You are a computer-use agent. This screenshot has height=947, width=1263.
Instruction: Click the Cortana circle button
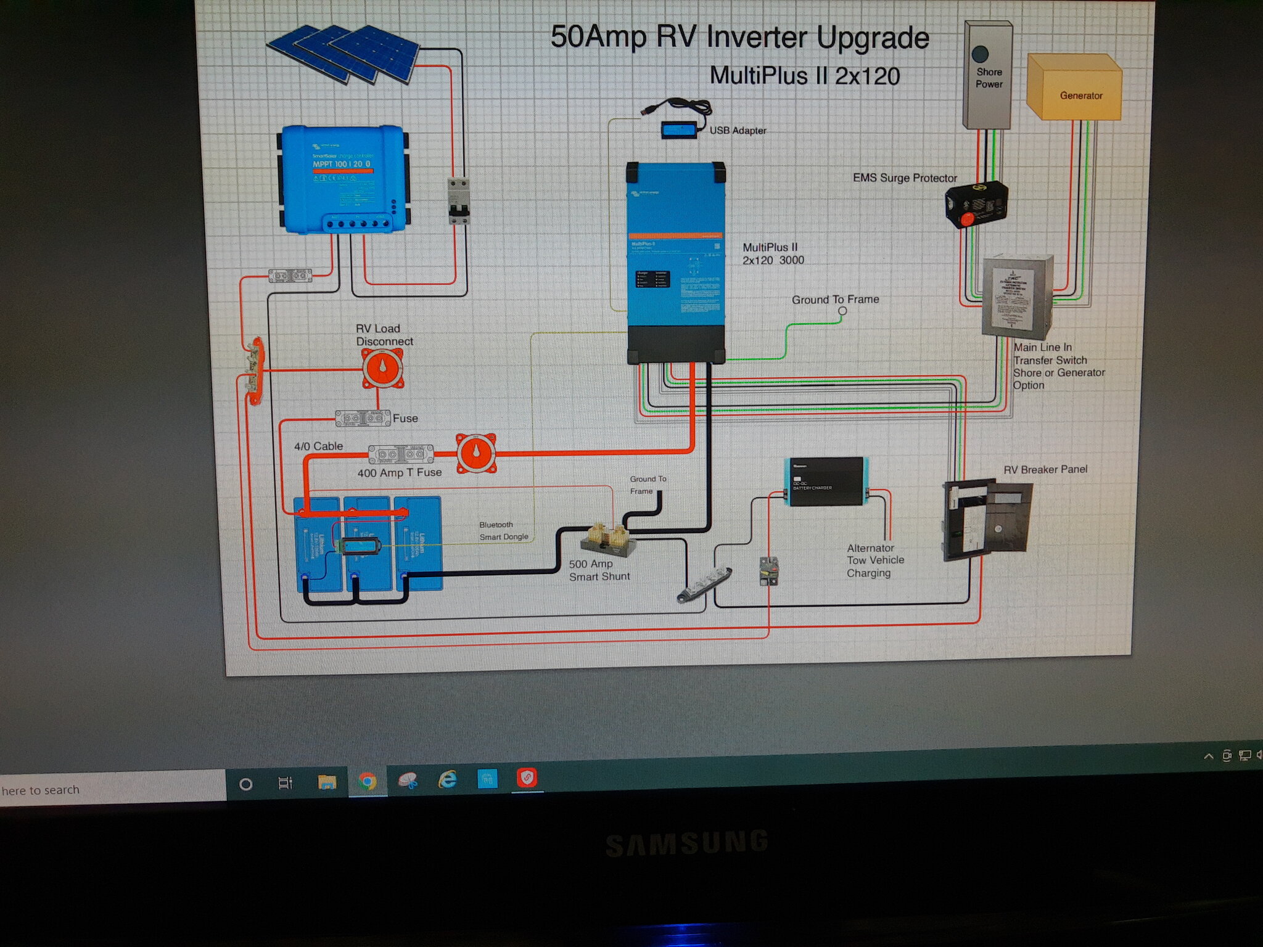click(245, 784)
